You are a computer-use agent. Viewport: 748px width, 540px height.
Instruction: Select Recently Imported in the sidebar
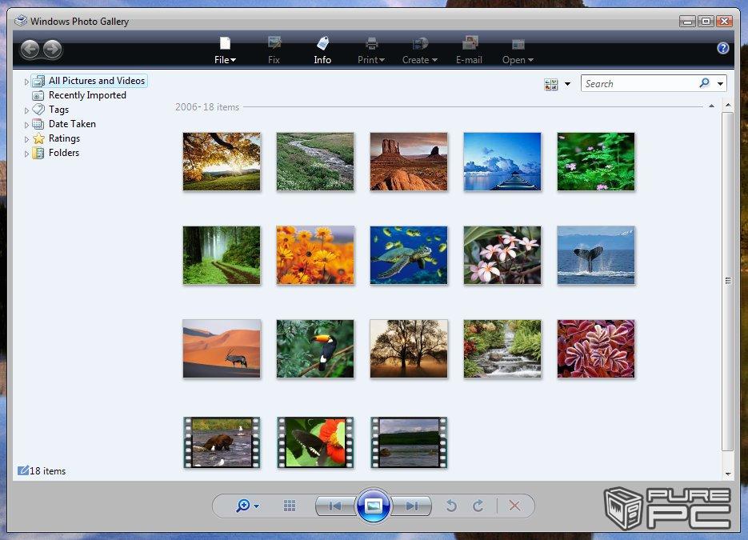click(x=86, y=95)
